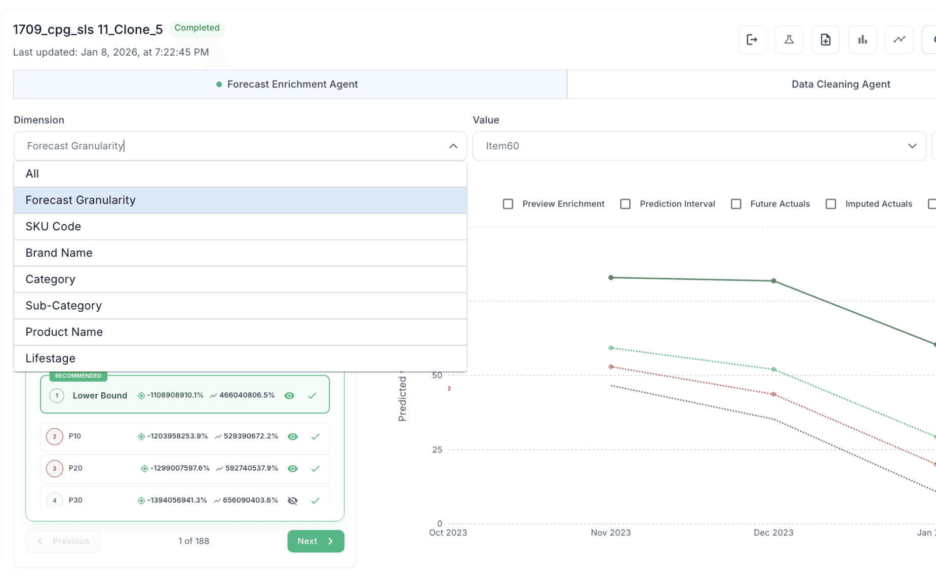936x571 pixels.
Task: Open the experiment flask icon
Action: (789, 39)
